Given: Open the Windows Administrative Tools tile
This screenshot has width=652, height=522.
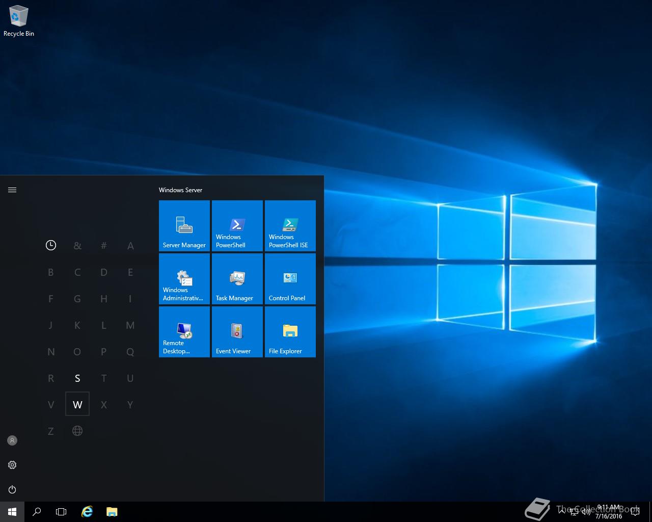Looking at the screenshot, I should pyautogui.click(x=184, y=279).
